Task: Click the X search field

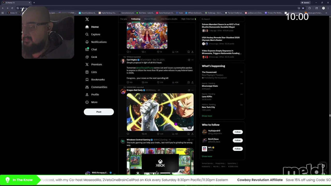Action: [x=222, y=19]
